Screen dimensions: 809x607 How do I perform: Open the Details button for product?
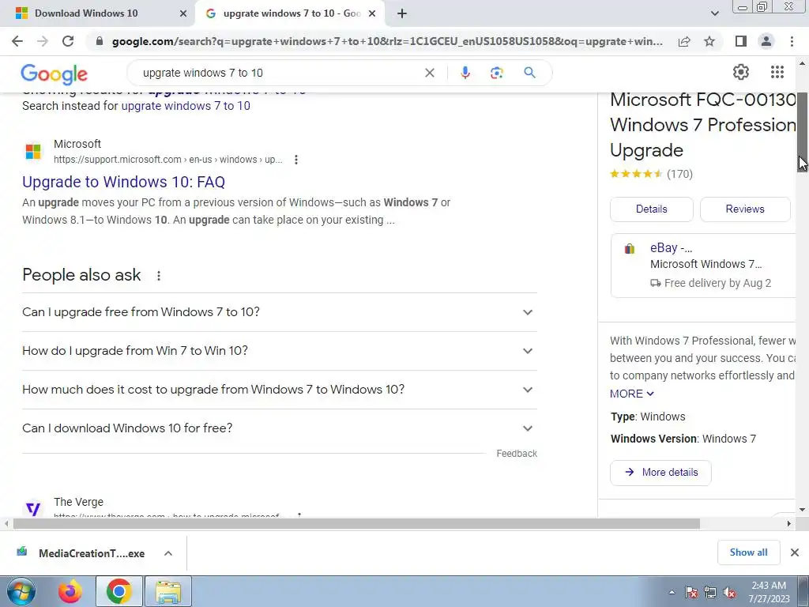pos(652,209)
